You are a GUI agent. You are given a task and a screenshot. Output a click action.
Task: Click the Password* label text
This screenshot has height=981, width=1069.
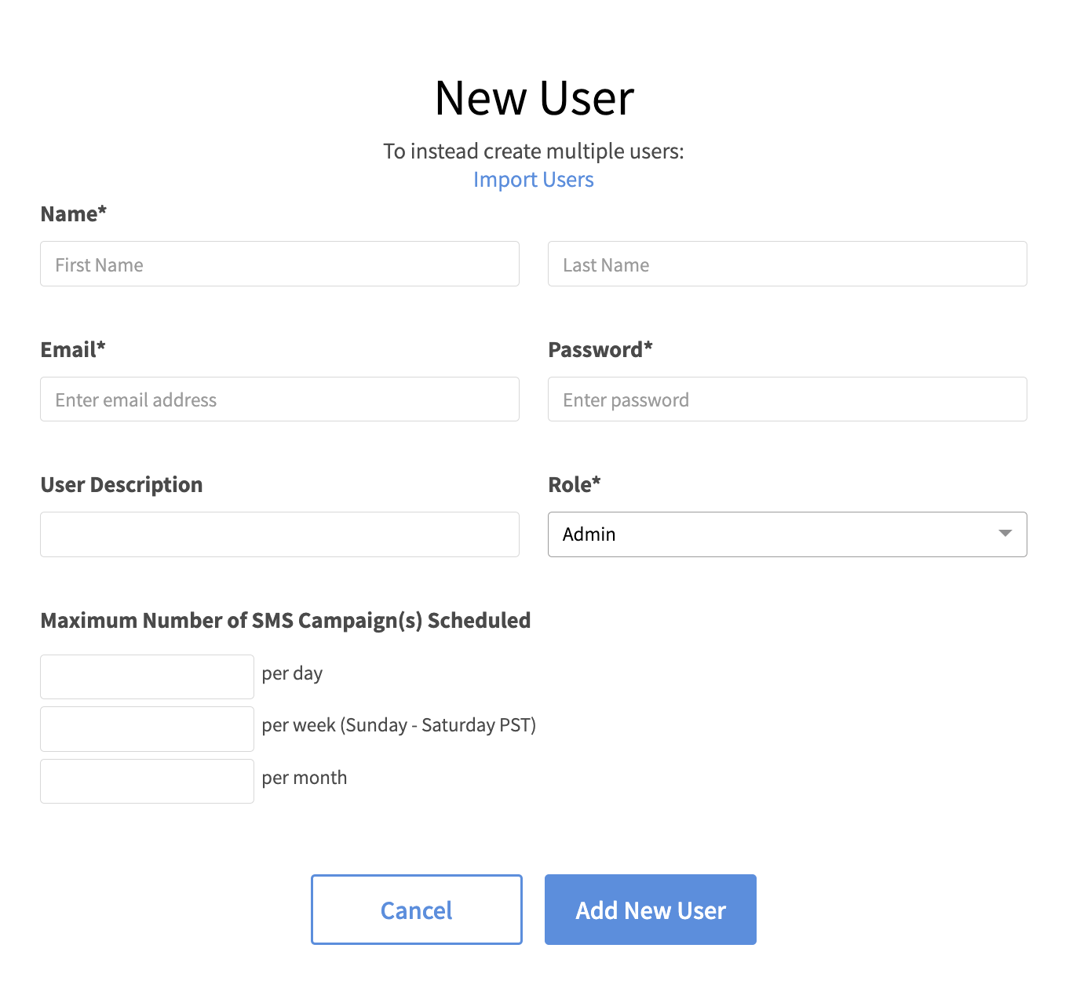point(600,350)
